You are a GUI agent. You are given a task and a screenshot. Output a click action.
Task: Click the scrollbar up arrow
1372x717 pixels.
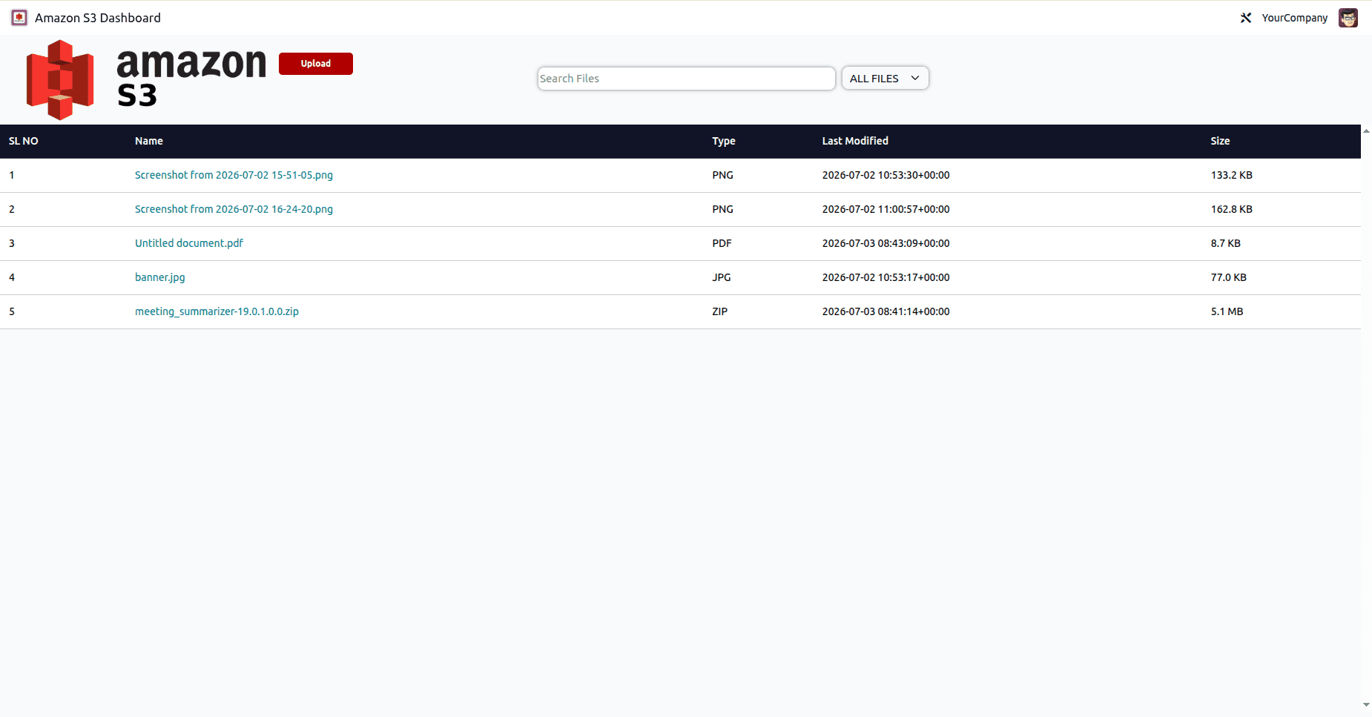[1366, 131]
